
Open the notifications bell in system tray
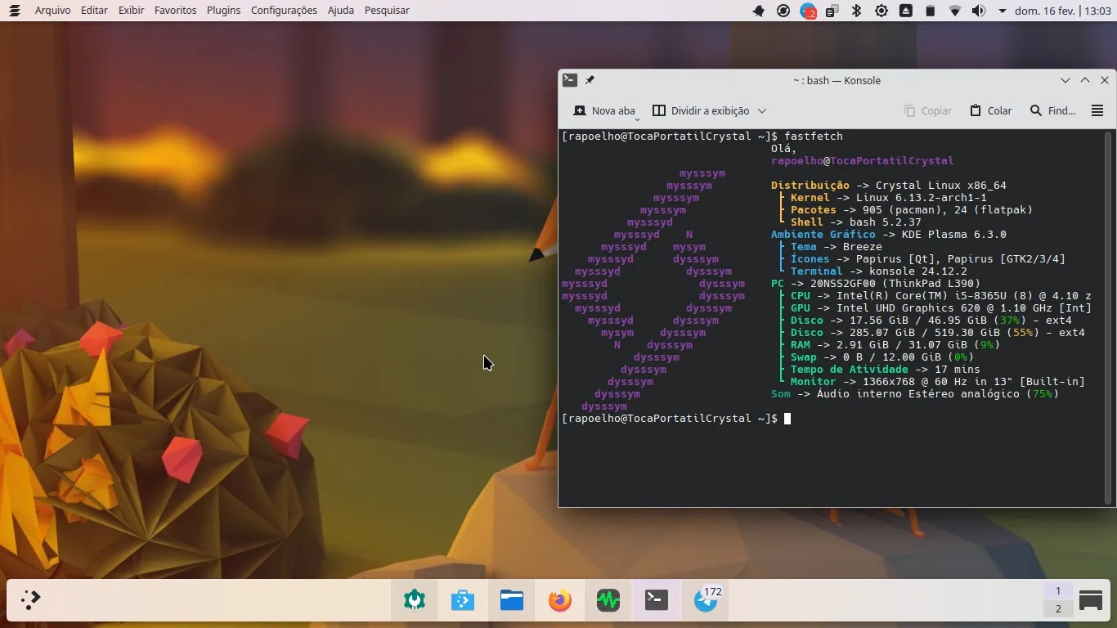tap(759, 11)
